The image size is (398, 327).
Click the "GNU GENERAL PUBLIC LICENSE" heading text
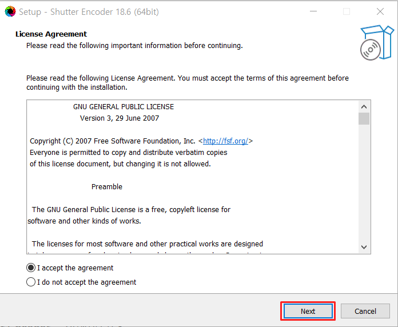[x=124, y=107]
